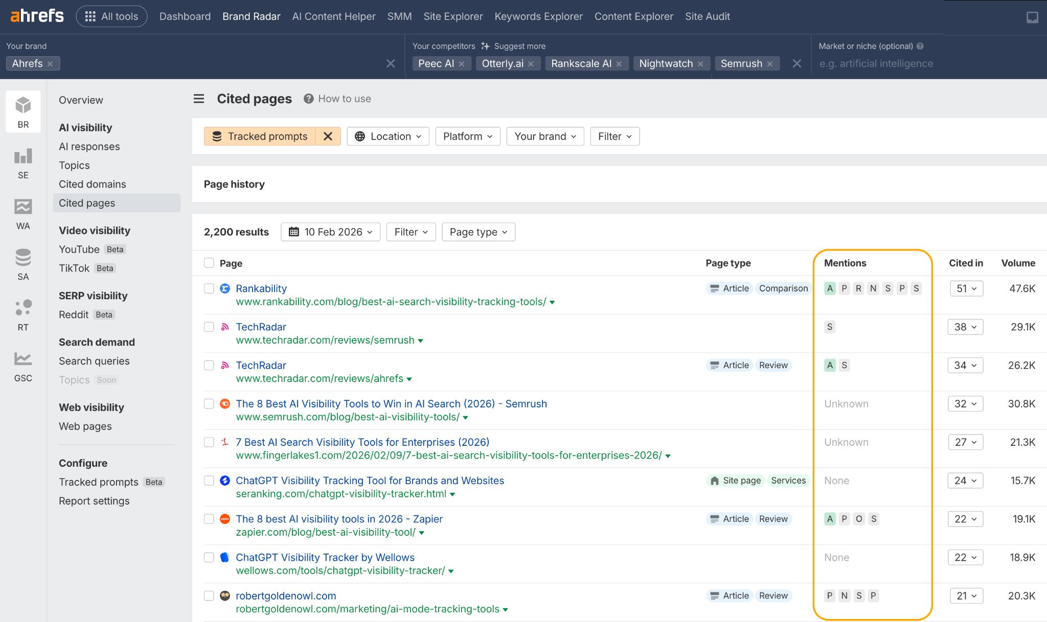Toggle the select-all checkbox in Page header

click(209, 262)
